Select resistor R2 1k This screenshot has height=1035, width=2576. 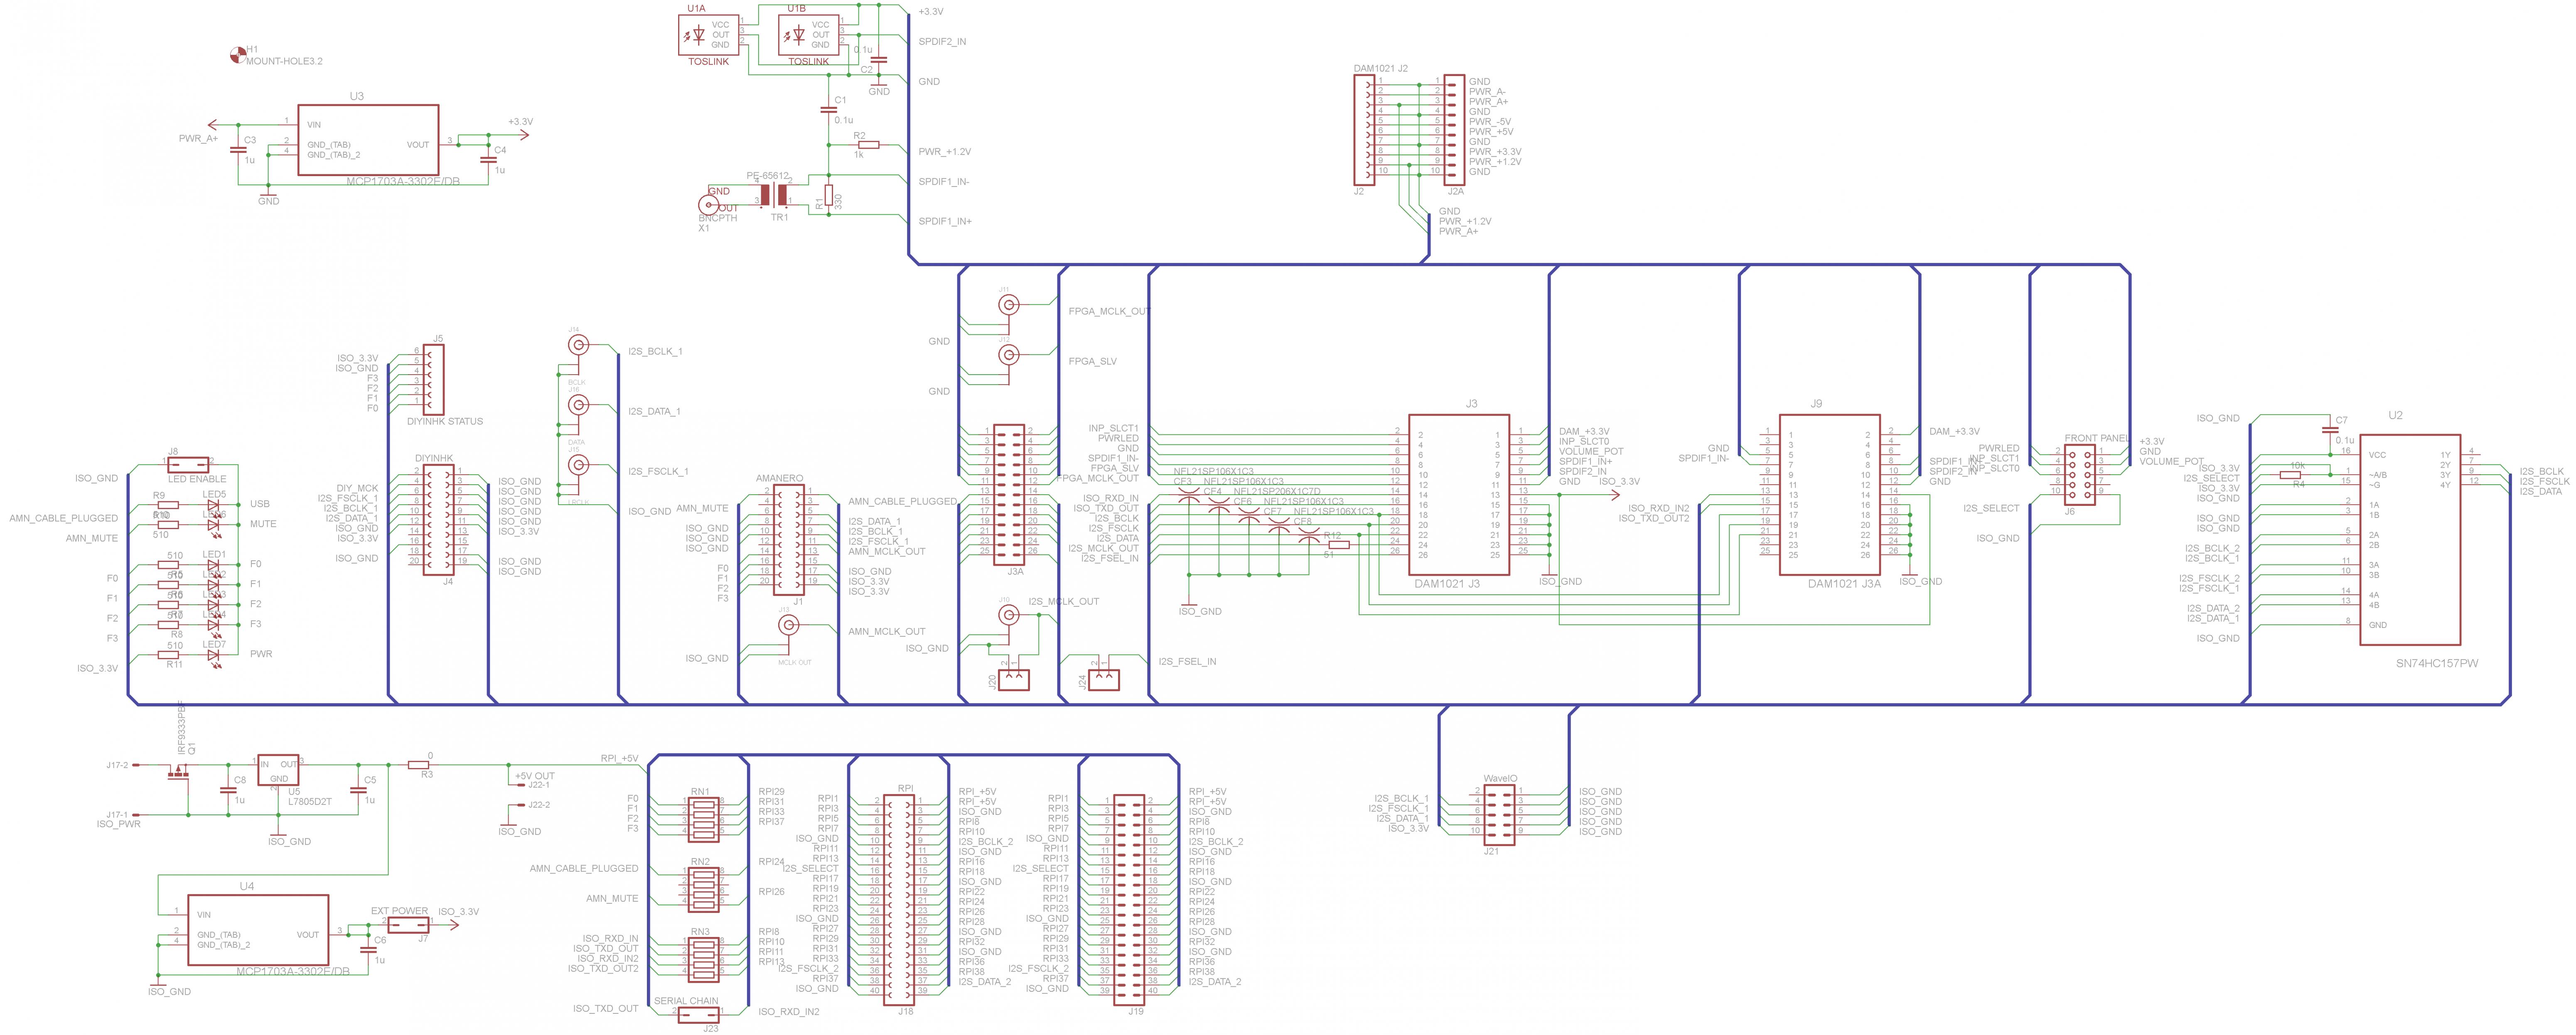(868, 145)
